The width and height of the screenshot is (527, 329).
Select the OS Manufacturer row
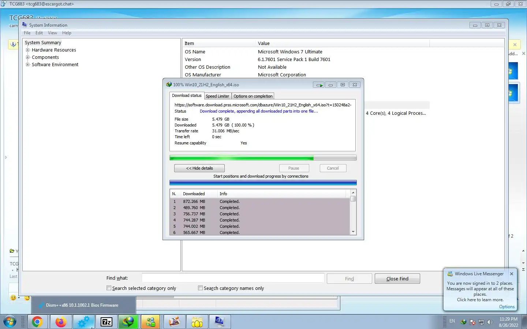pos(306,75)
